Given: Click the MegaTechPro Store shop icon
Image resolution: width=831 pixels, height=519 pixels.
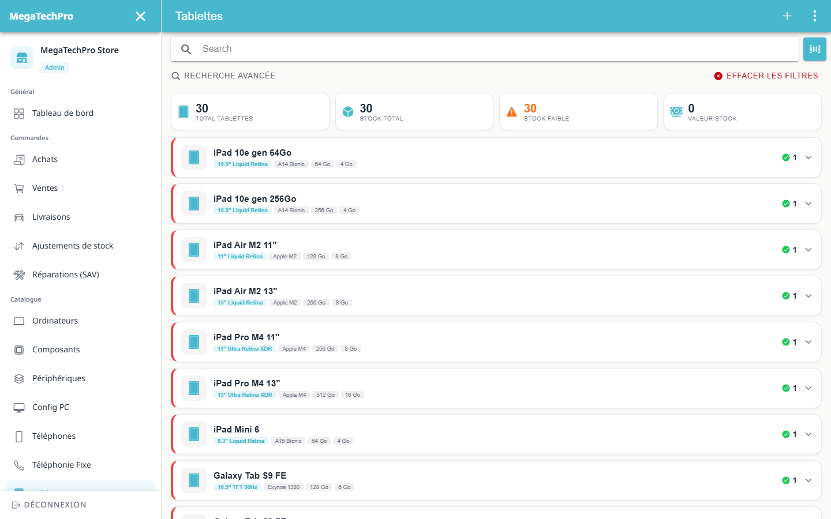Looking at the screenshot, I should 22,58.
